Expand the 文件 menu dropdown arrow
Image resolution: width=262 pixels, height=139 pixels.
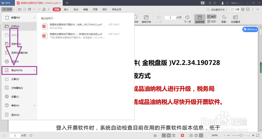point(14,9)
